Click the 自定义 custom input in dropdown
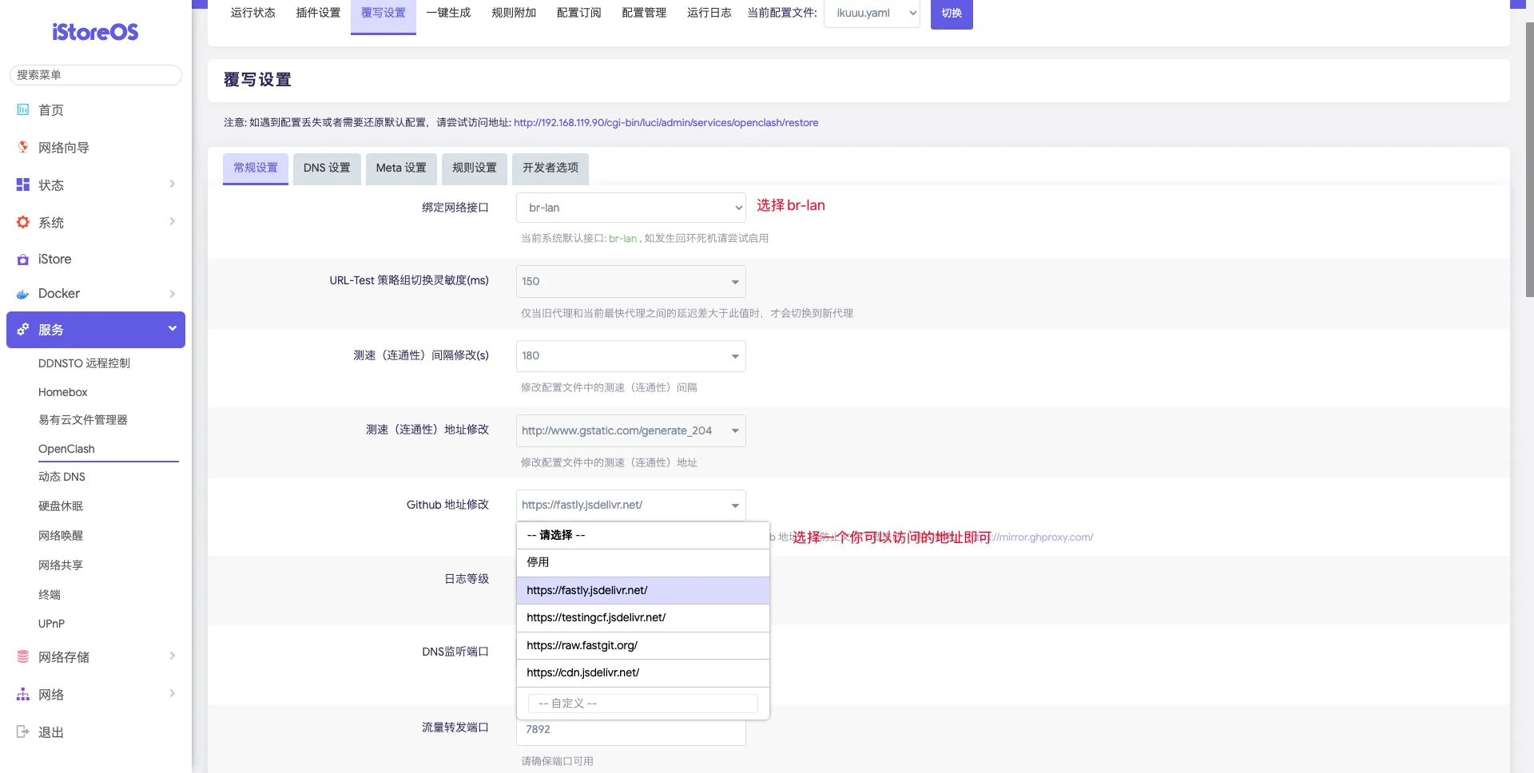The height and width of the screenshot is (773, 1534). (642, 704)
